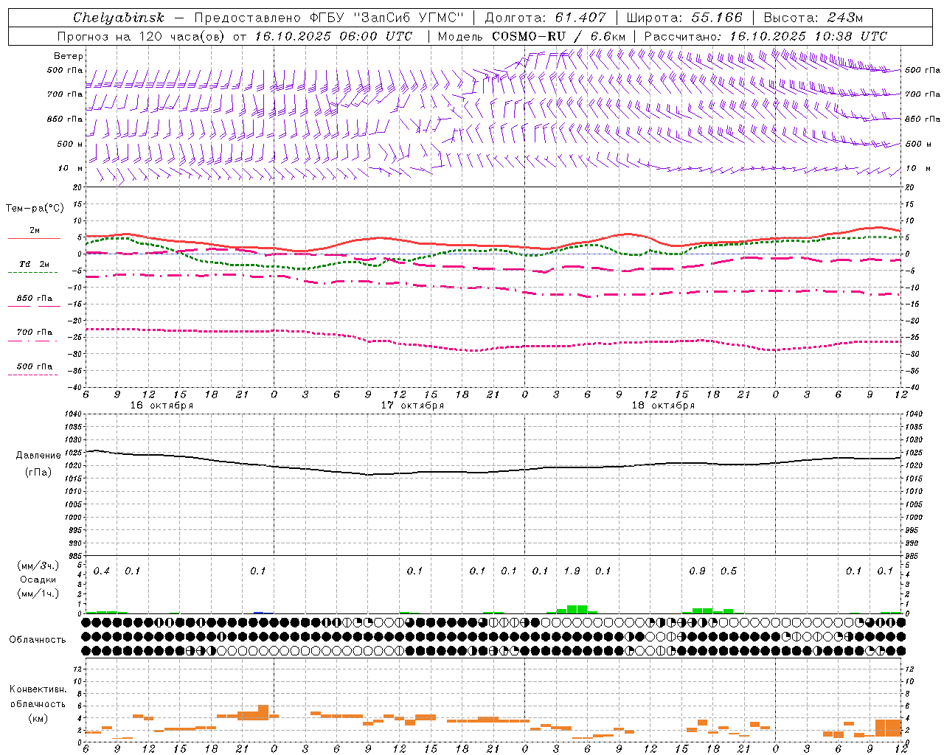Click the 17 октября date label
This screenshot has height=755, width=944.
click(412, 406)
